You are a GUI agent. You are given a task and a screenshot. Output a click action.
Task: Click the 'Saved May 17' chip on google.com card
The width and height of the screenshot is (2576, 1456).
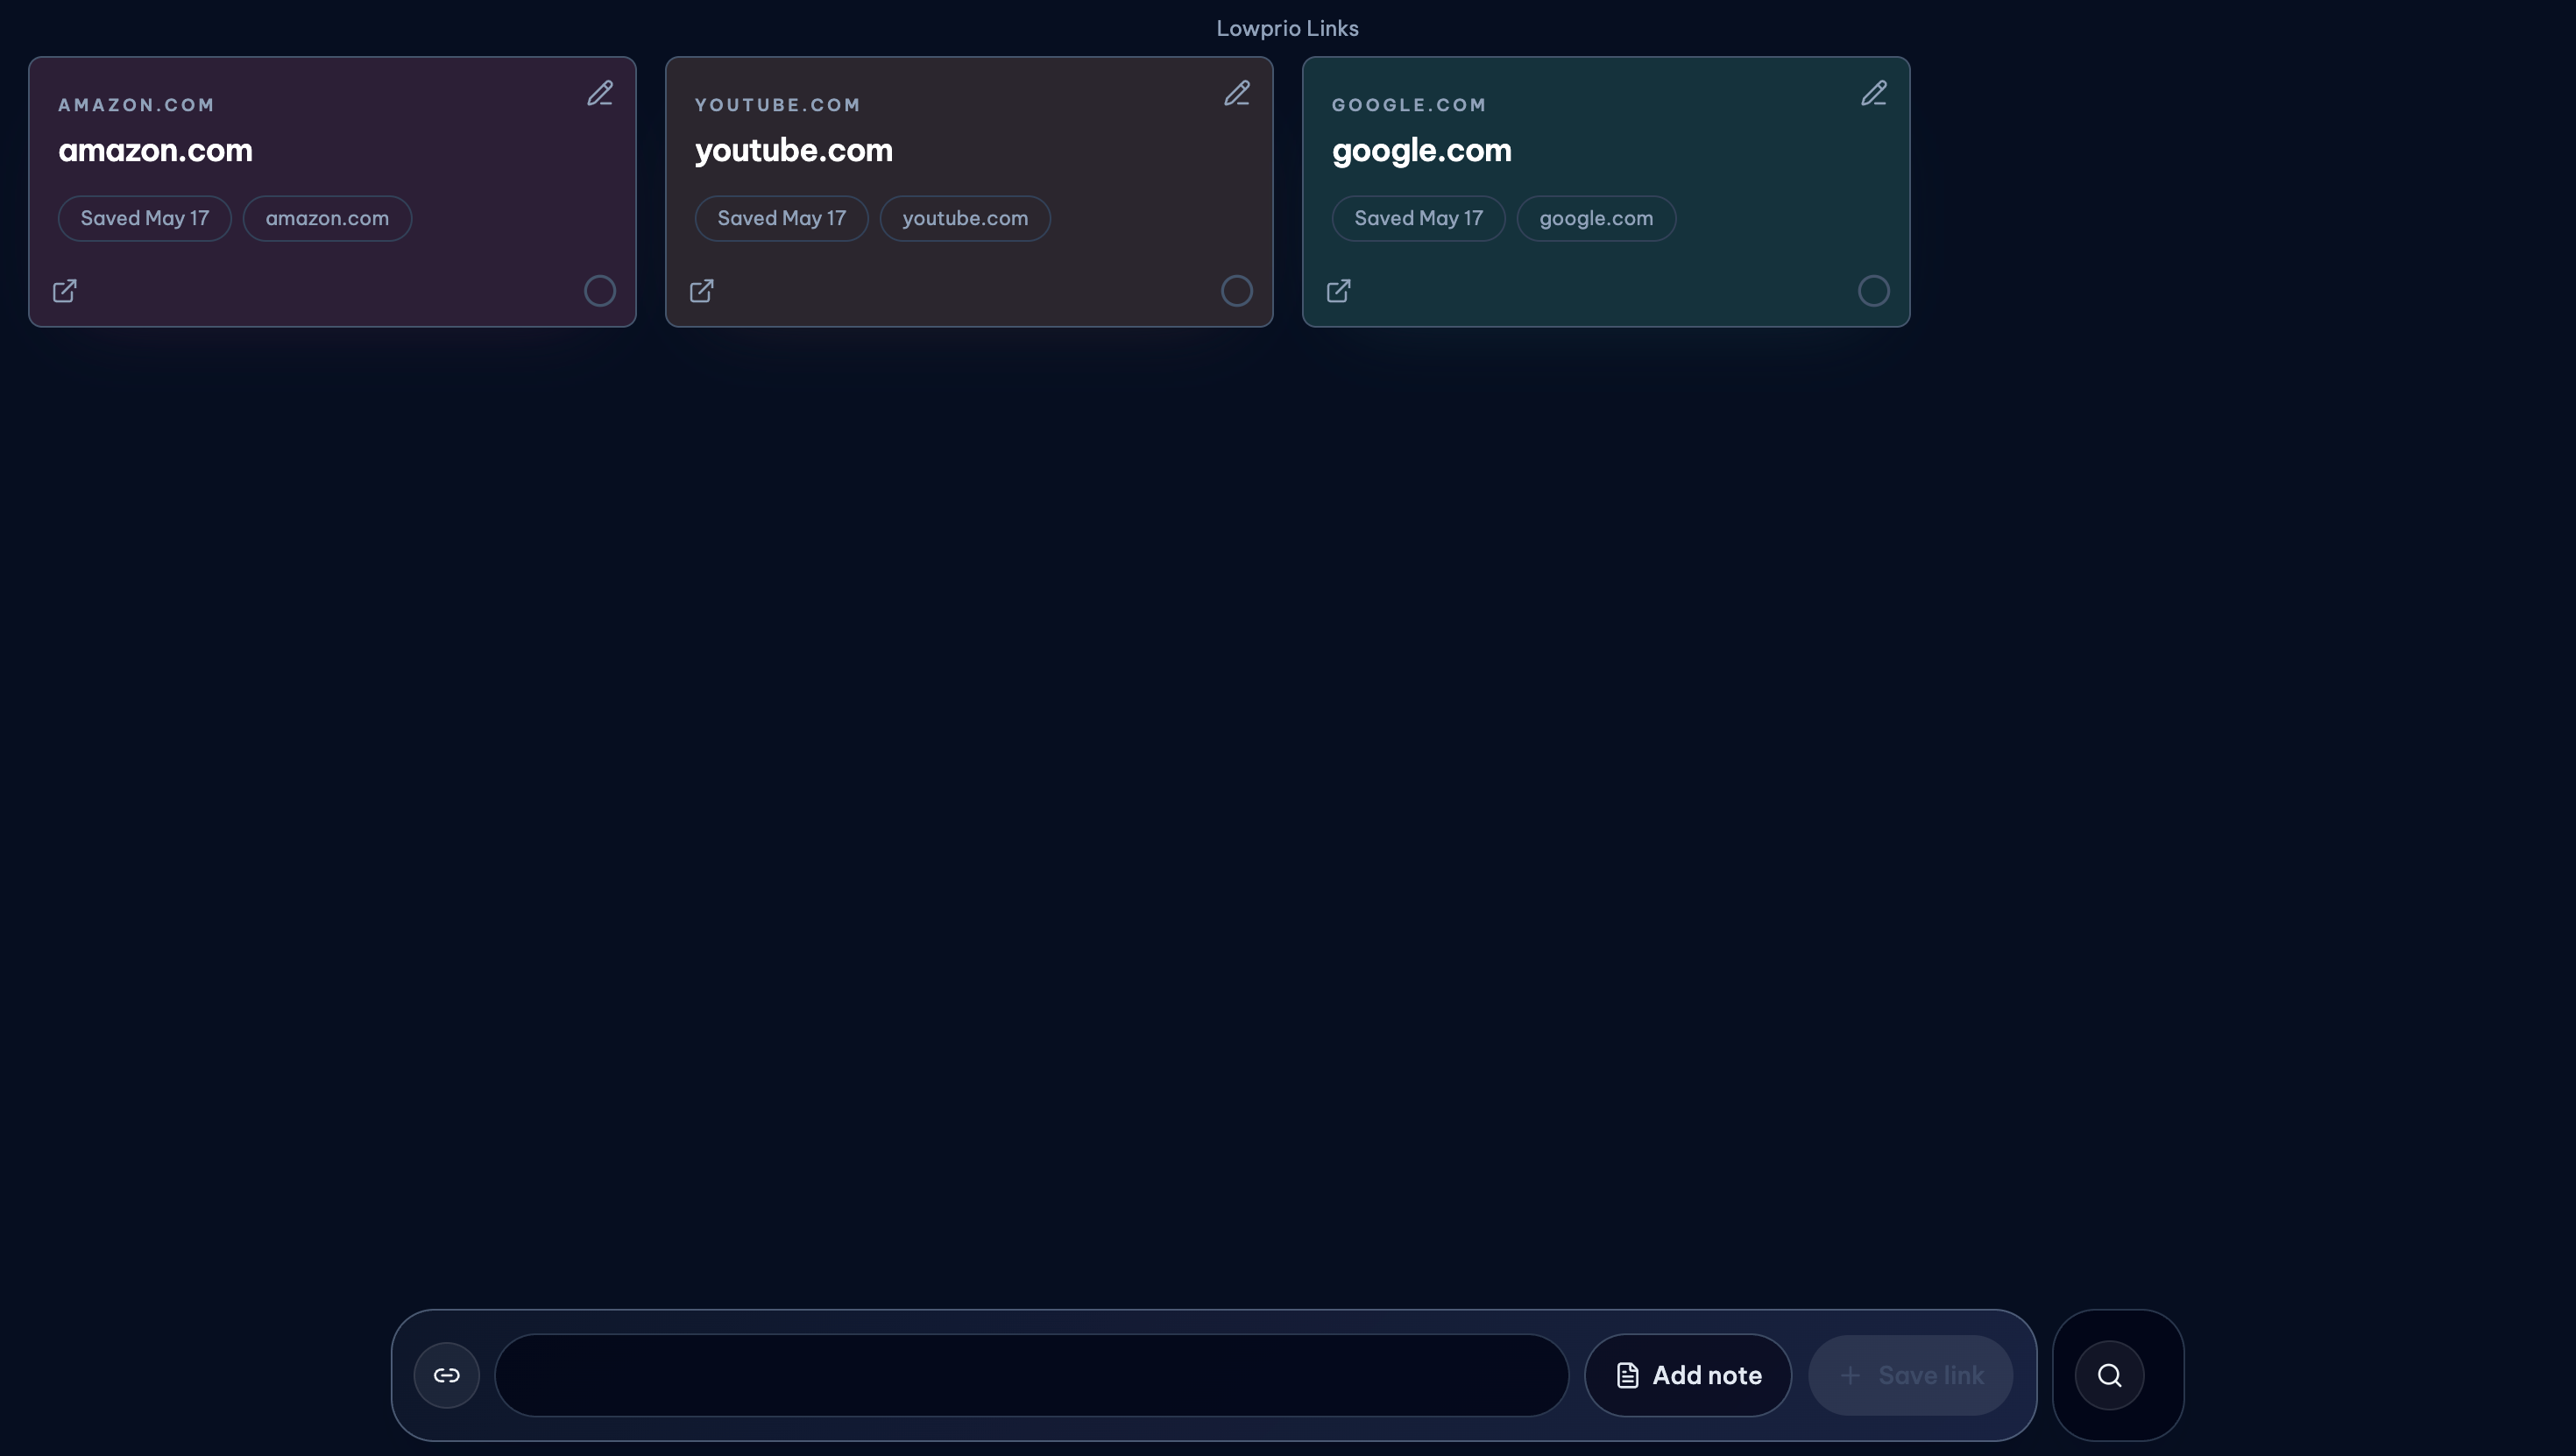click(1419, 218)
